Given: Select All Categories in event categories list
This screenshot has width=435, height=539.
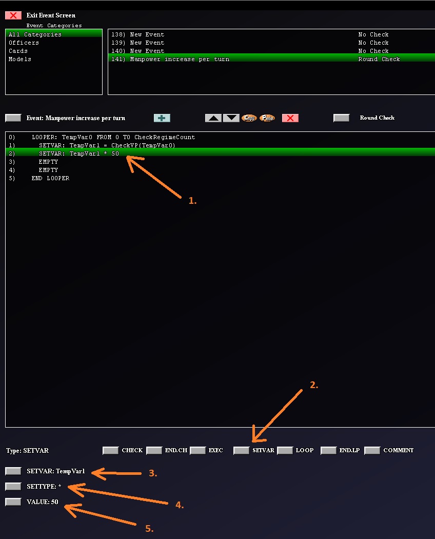Looking at the screenshot, I should 54,34.
